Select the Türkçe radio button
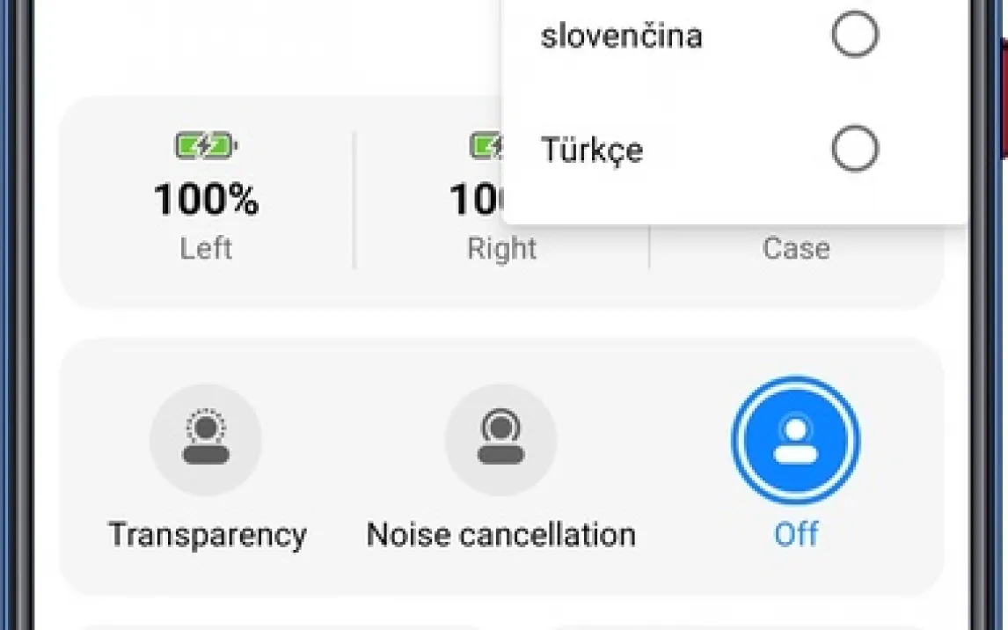This screenshot has height=630, width=1008. pyautogui.click(x=854, y=150)
